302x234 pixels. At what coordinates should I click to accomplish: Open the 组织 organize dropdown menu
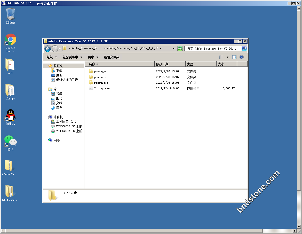(x=51, y=57)
